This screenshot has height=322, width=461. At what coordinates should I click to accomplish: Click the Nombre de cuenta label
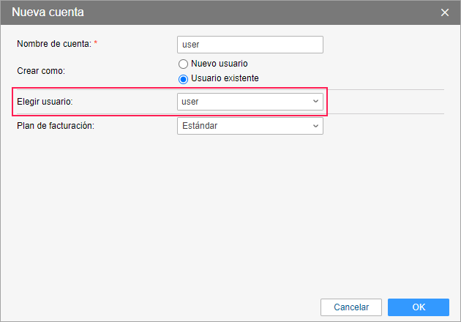click(53, 44)
